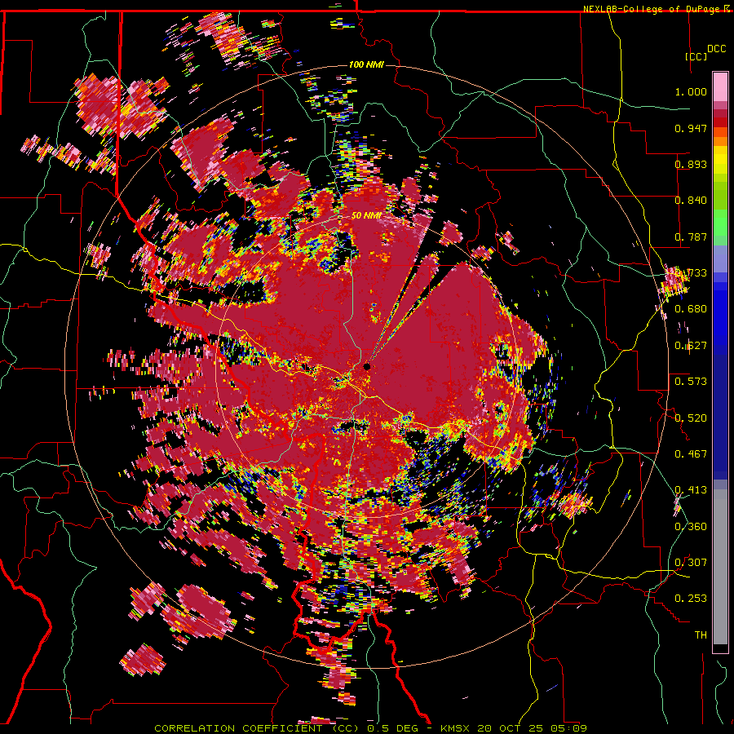Click the DCC label above color scale
The width and height of the screenshot is (734, 734).
716,49
